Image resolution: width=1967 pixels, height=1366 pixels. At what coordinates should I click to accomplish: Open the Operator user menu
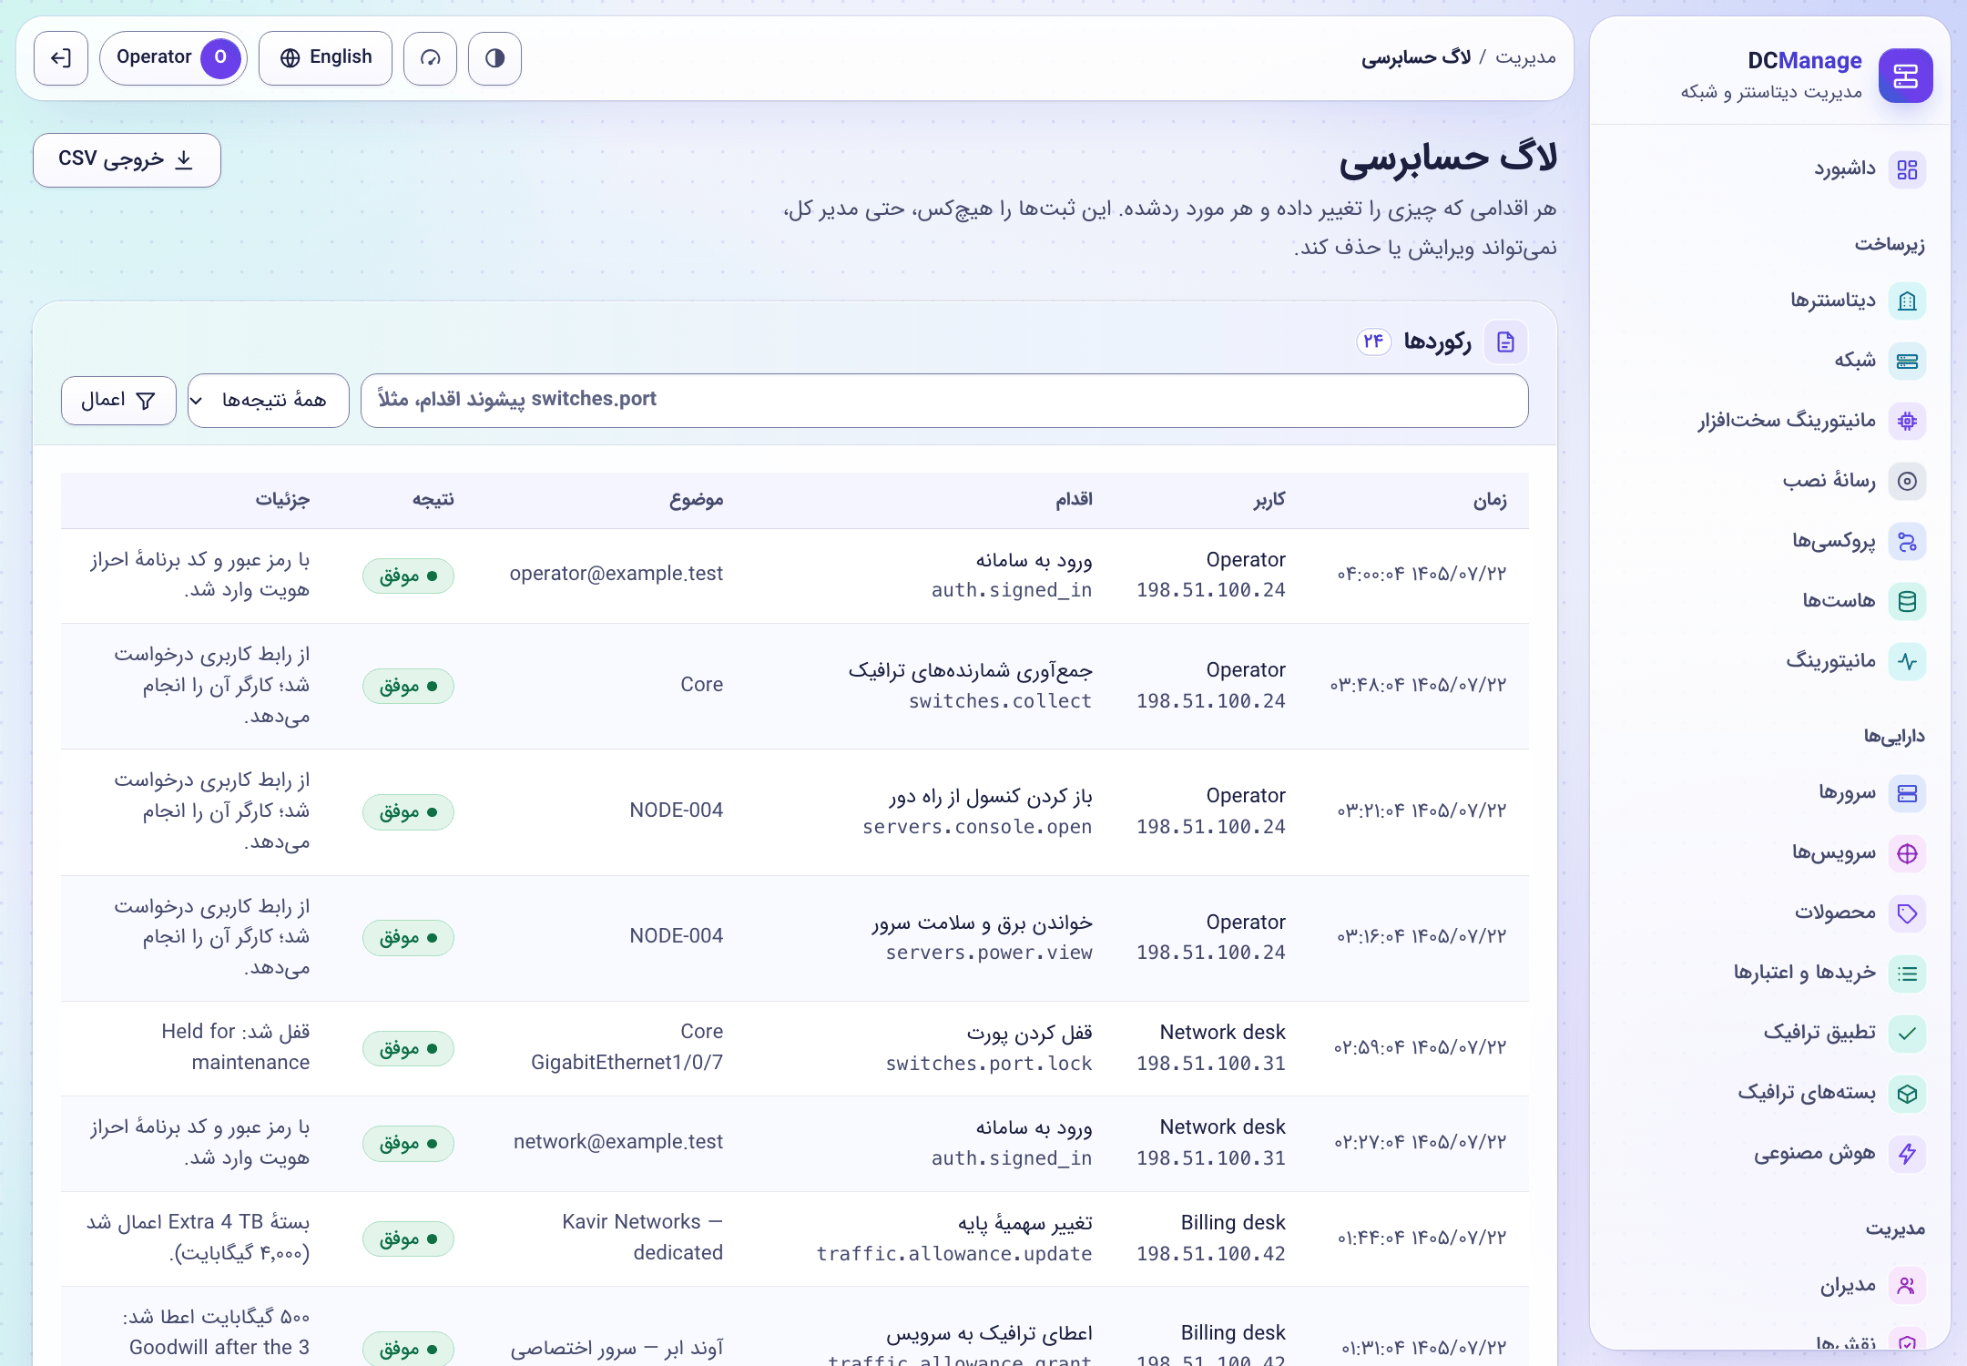coord(173,58)
